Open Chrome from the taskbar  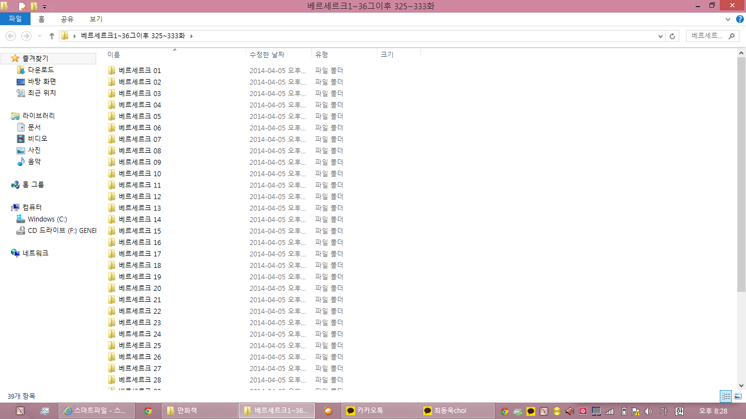point(147,411)
